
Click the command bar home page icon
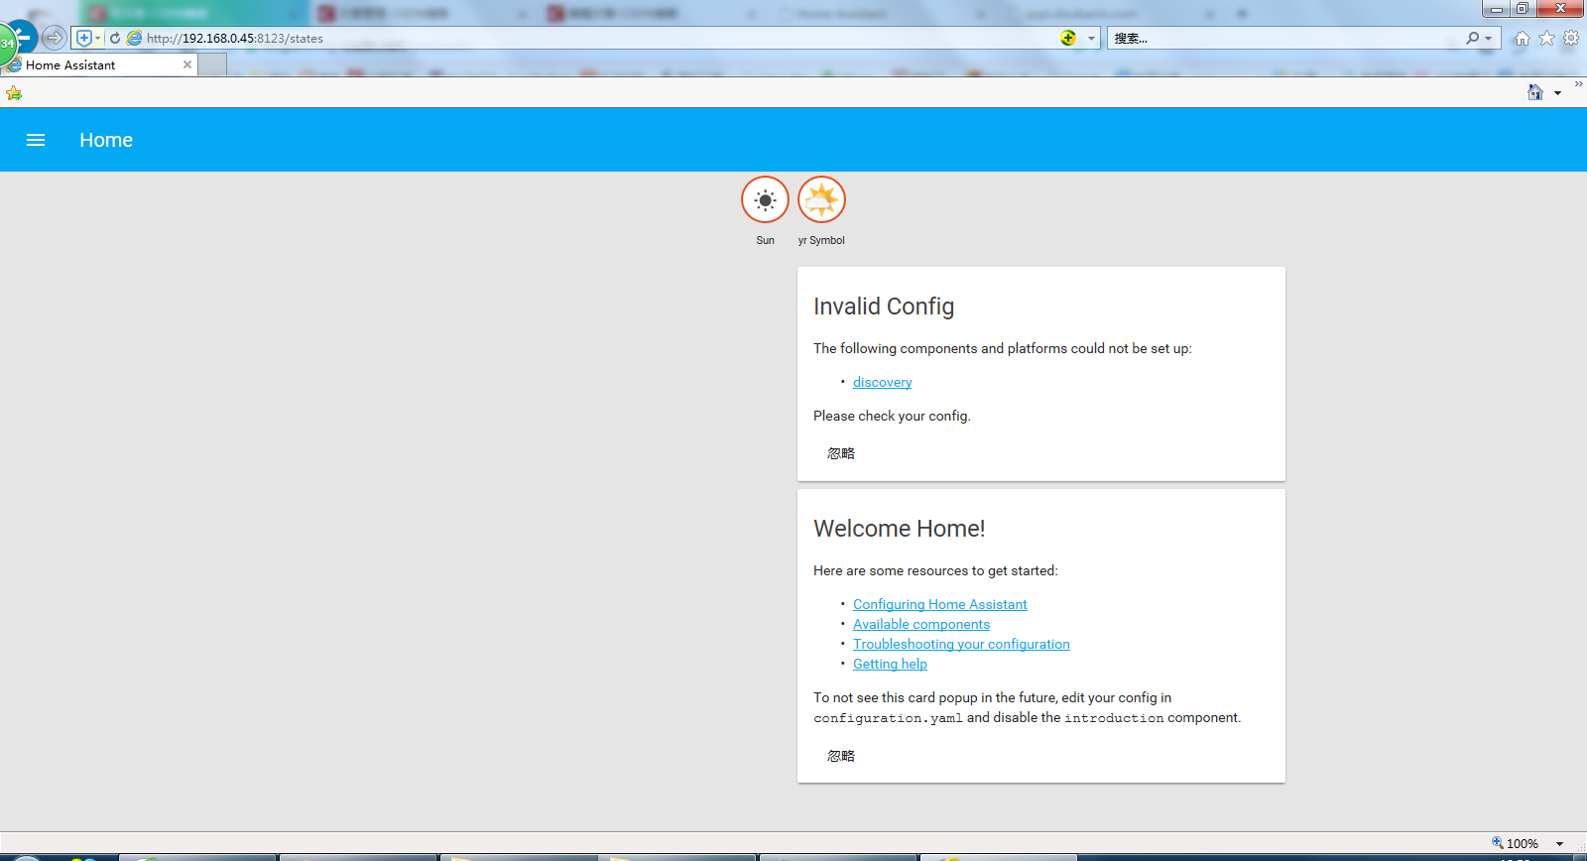pyautogui.click(x=1535, y=92)
